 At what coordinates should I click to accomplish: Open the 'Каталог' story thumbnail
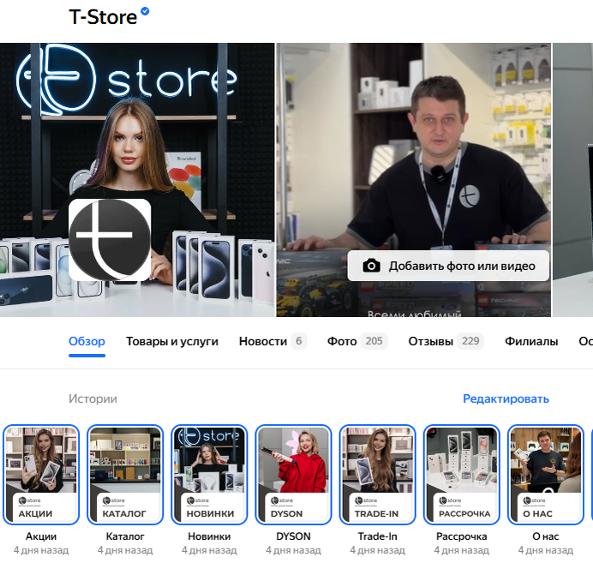[x=125, y=475]
